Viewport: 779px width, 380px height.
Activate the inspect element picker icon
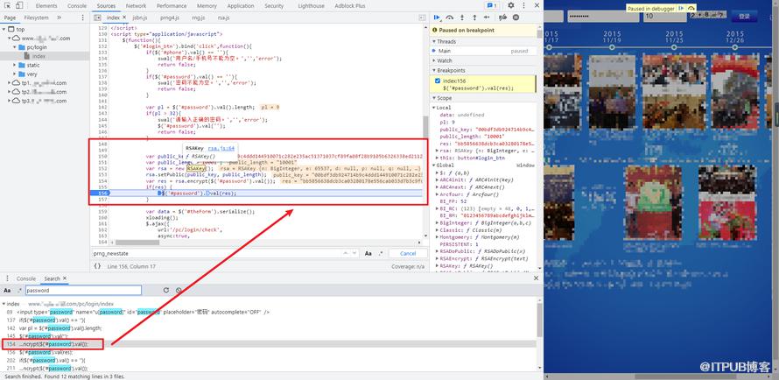(x=8, y=5)
